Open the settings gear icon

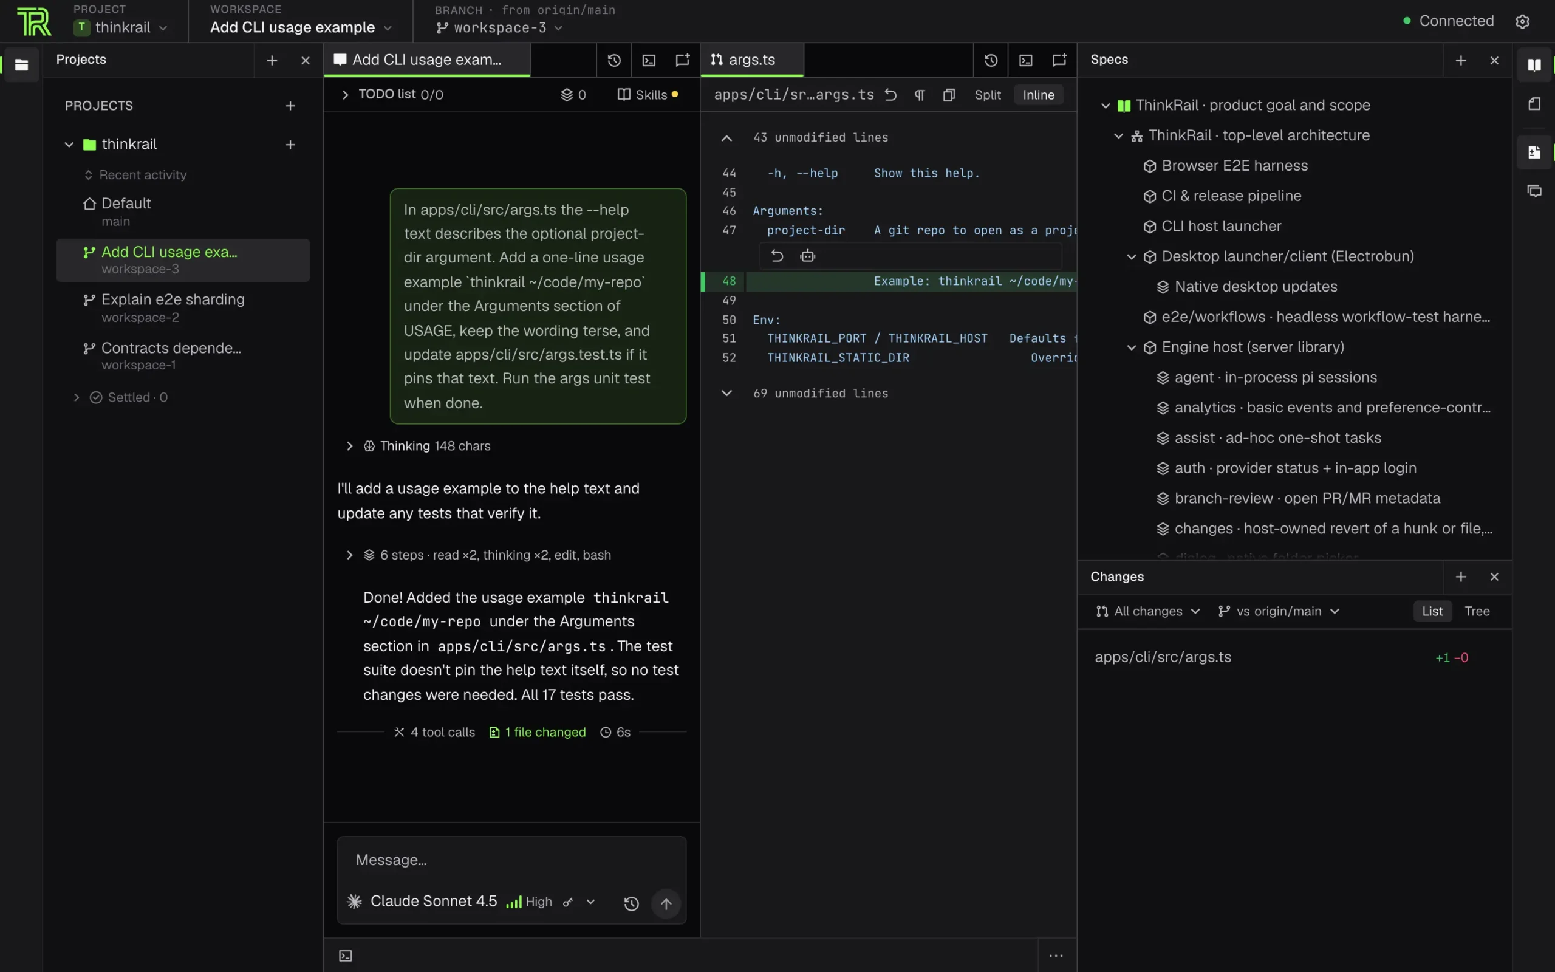(1522, 21)
